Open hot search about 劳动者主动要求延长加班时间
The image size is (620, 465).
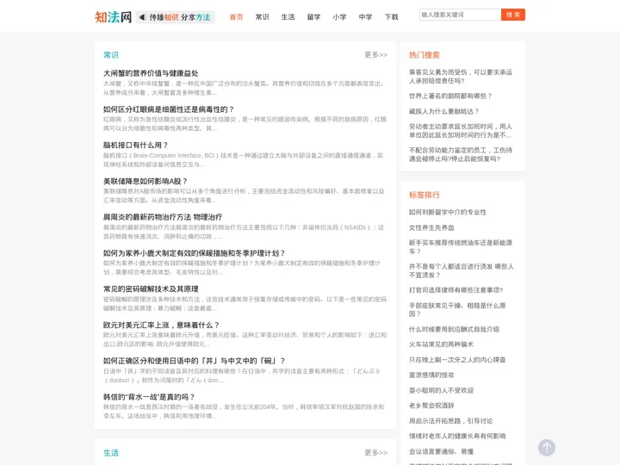point(460,131)
